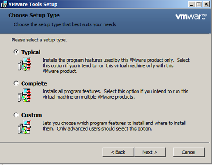Click the Typical option label
The image size is (212, 165).
click(31, 52)
